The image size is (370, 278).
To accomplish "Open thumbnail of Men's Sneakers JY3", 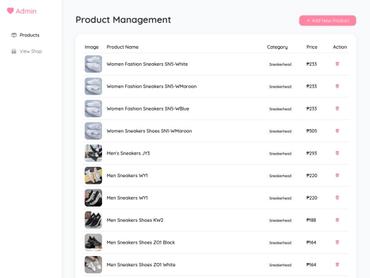I will 93,153.
